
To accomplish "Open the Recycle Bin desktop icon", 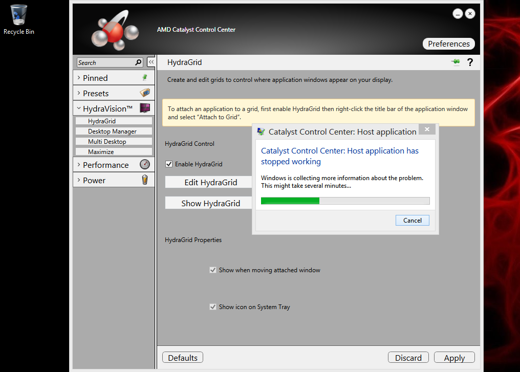I will pos(18,19).
